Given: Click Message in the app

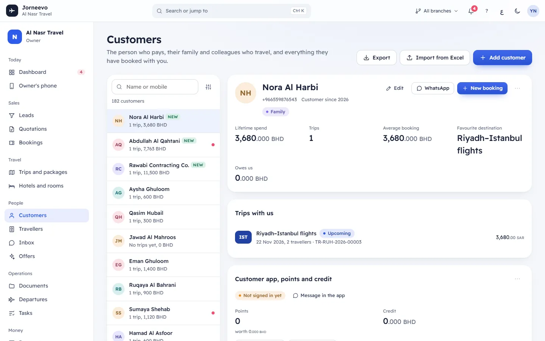Looking at the screenshot, I should click(x=319, y=296).
